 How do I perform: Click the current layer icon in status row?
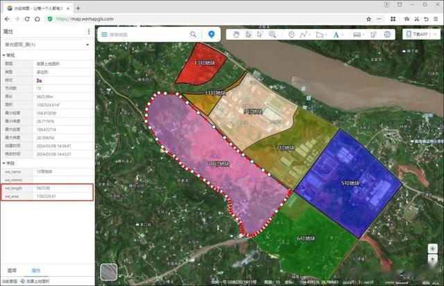click(x=23, y=281)
